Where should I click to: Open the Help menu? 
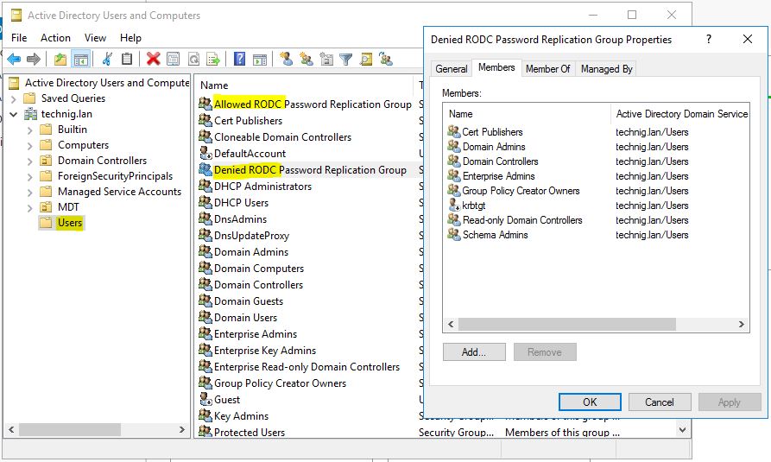tap(130, 38)
